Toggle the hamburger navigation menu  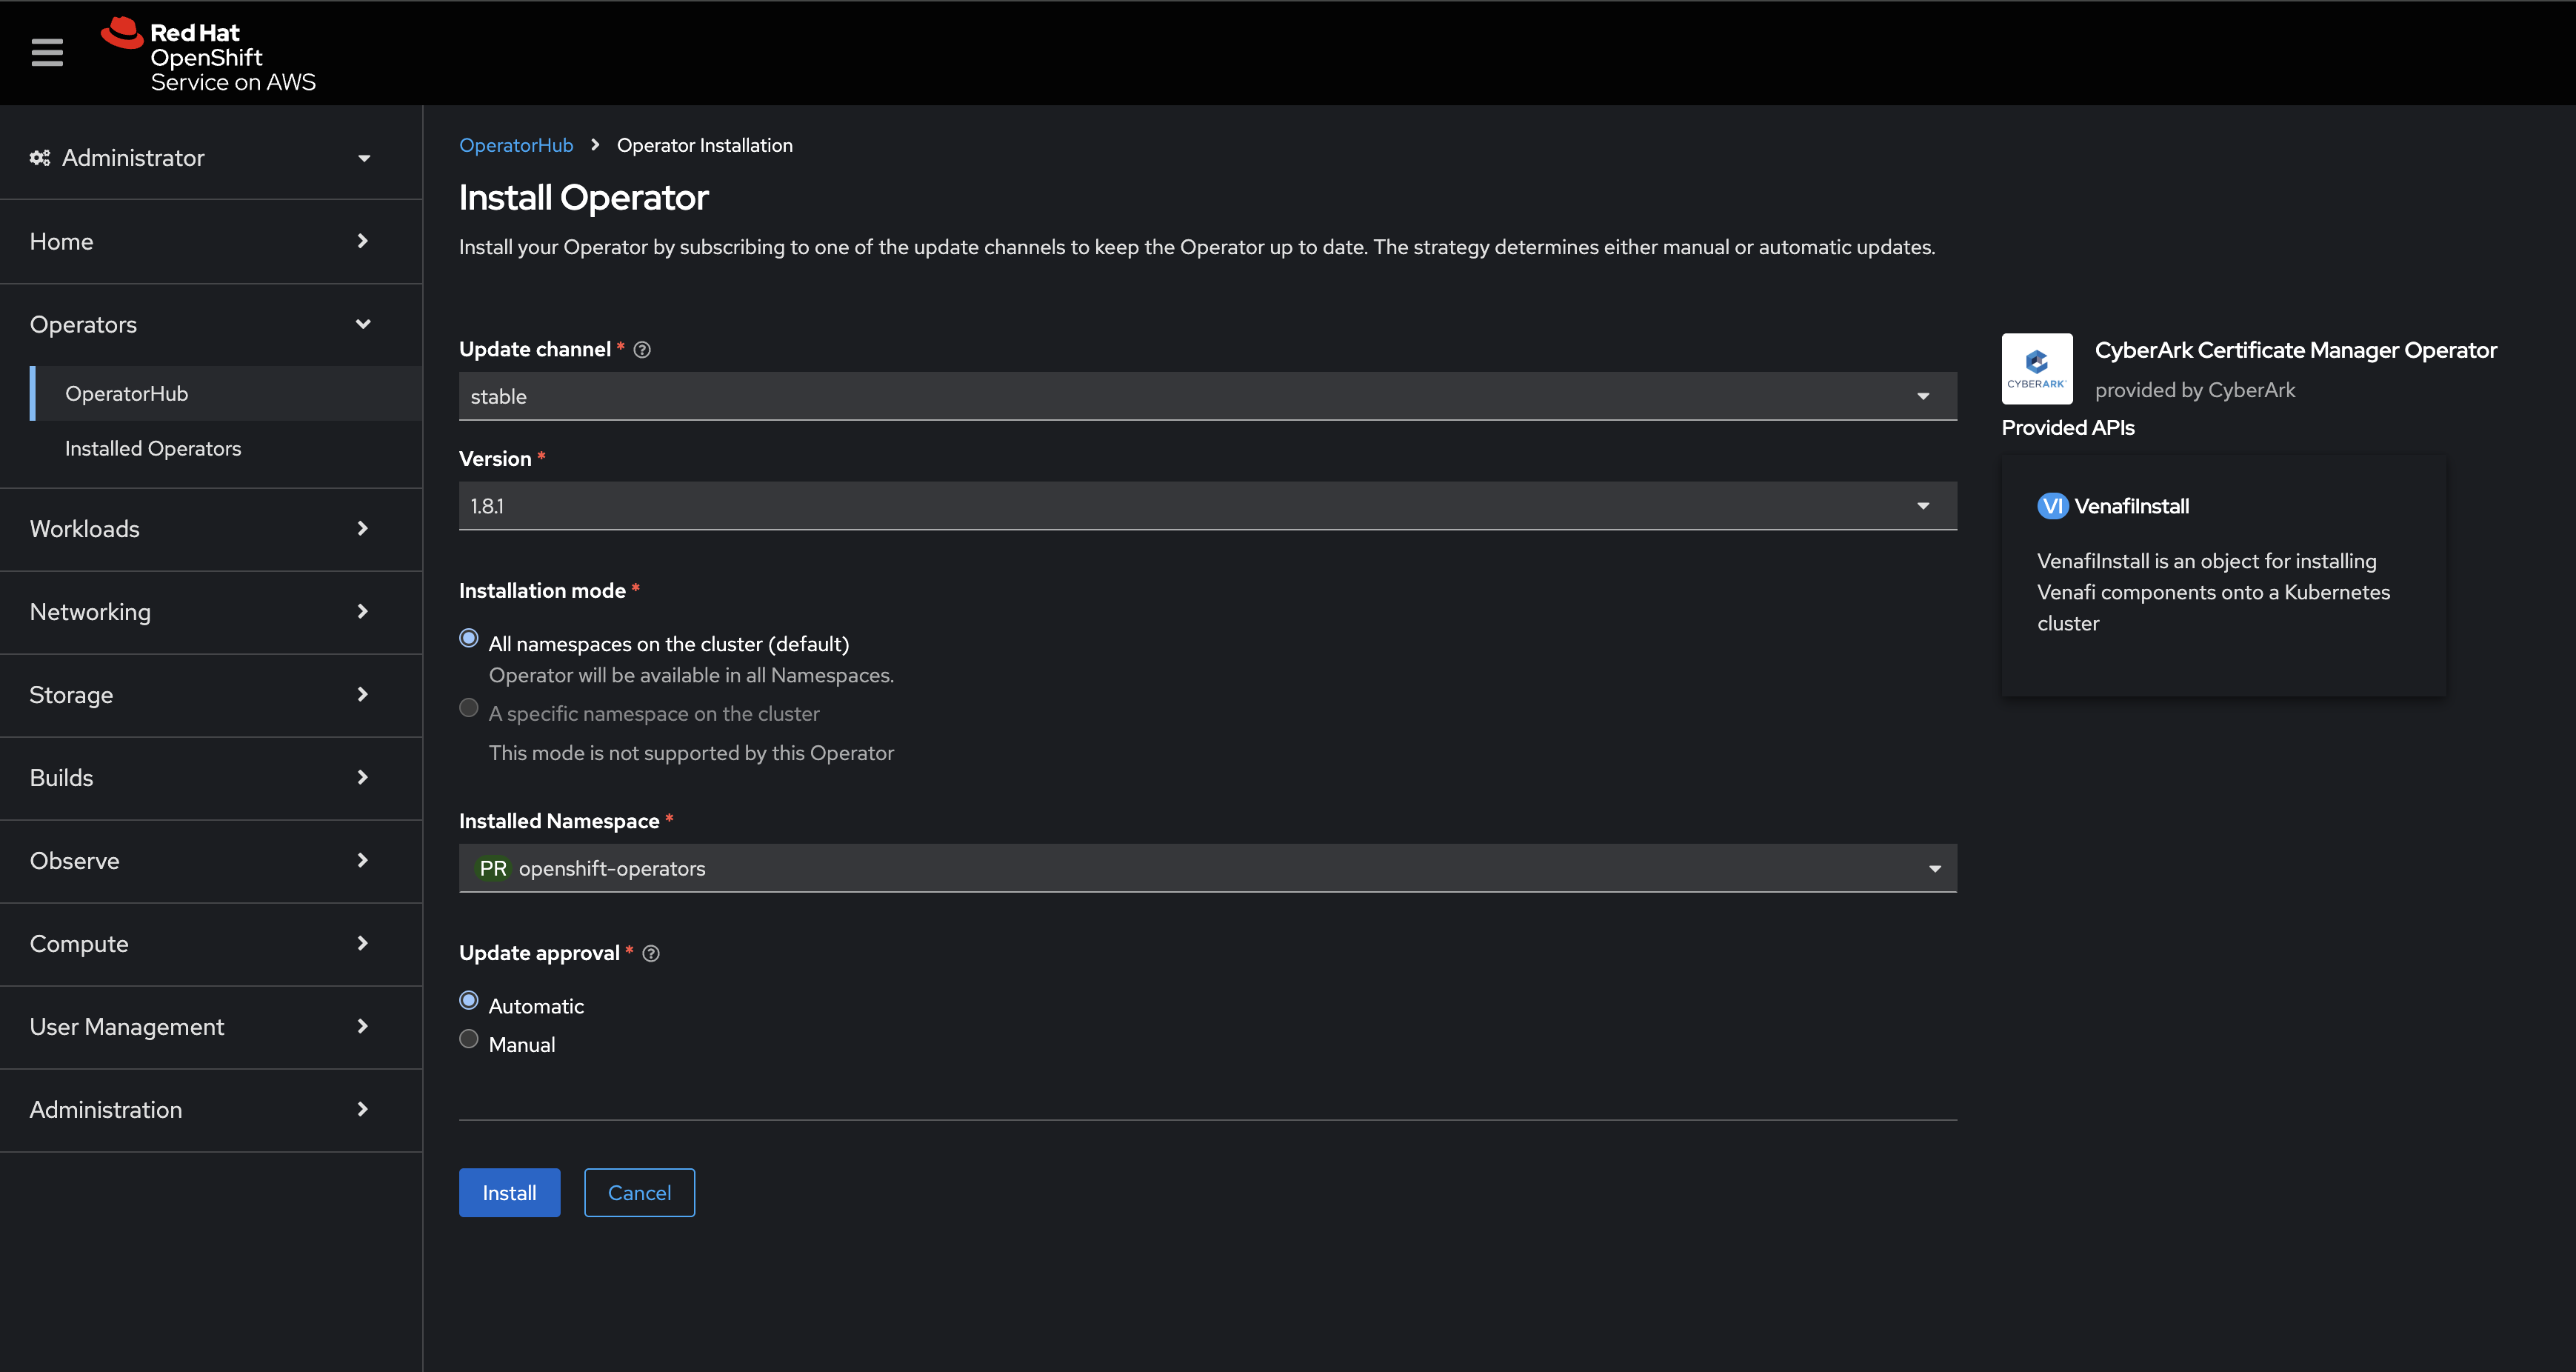coord(47,52)
